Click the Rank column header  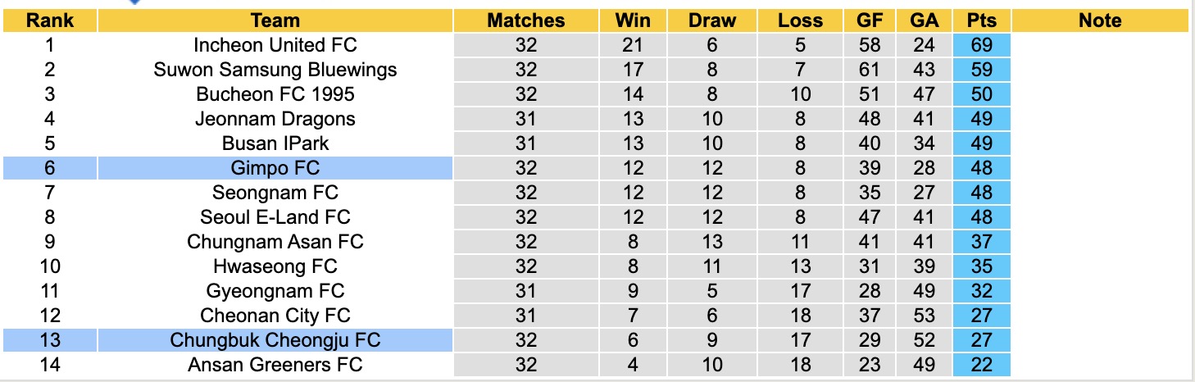pyautogui.click(x=50, y=20)
